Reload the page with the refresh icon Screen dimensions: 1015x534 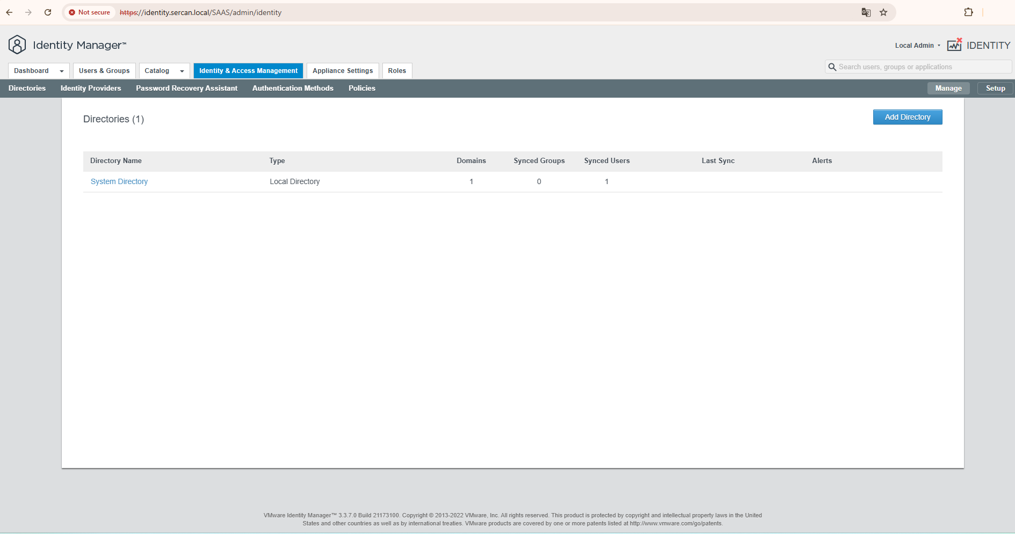pos(48,12)
